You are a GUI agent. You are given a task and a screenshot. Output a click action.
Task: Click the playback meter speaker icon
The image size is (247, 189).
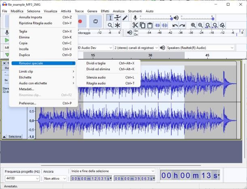130,33
